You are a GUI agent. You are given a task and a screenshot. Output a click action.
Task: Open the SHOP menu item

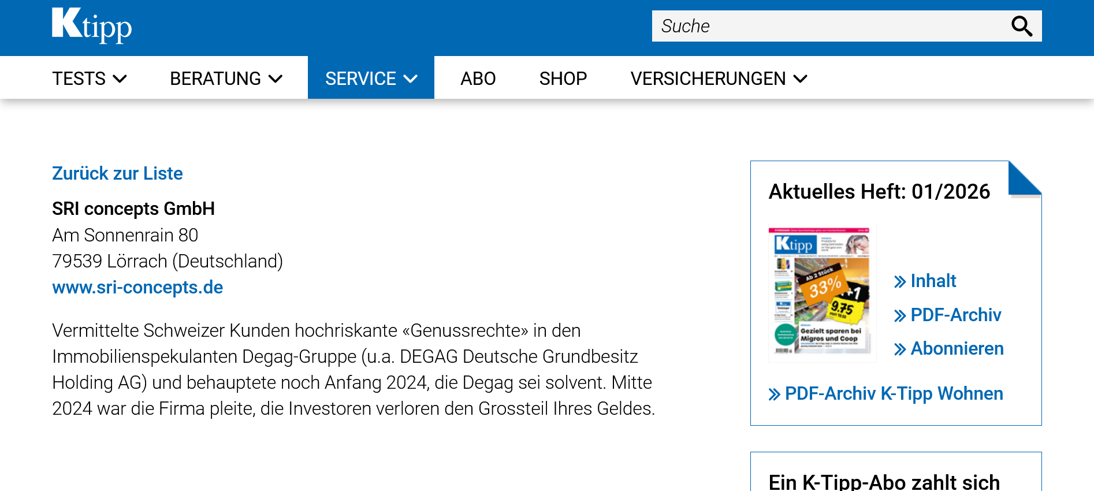(x=563, y=79)
